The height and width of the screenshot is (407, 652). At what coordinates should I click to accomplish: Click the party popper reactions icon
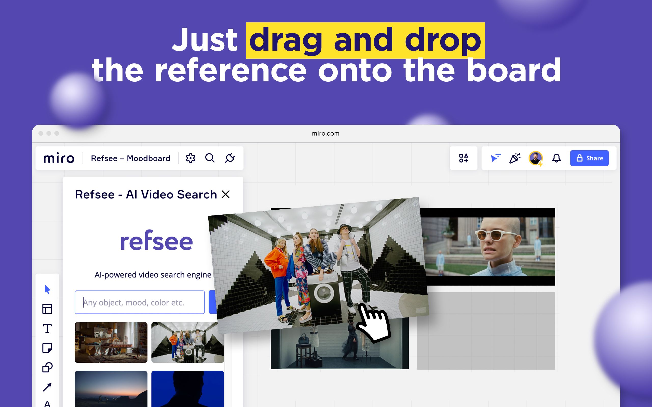click(x=514, y=158)
